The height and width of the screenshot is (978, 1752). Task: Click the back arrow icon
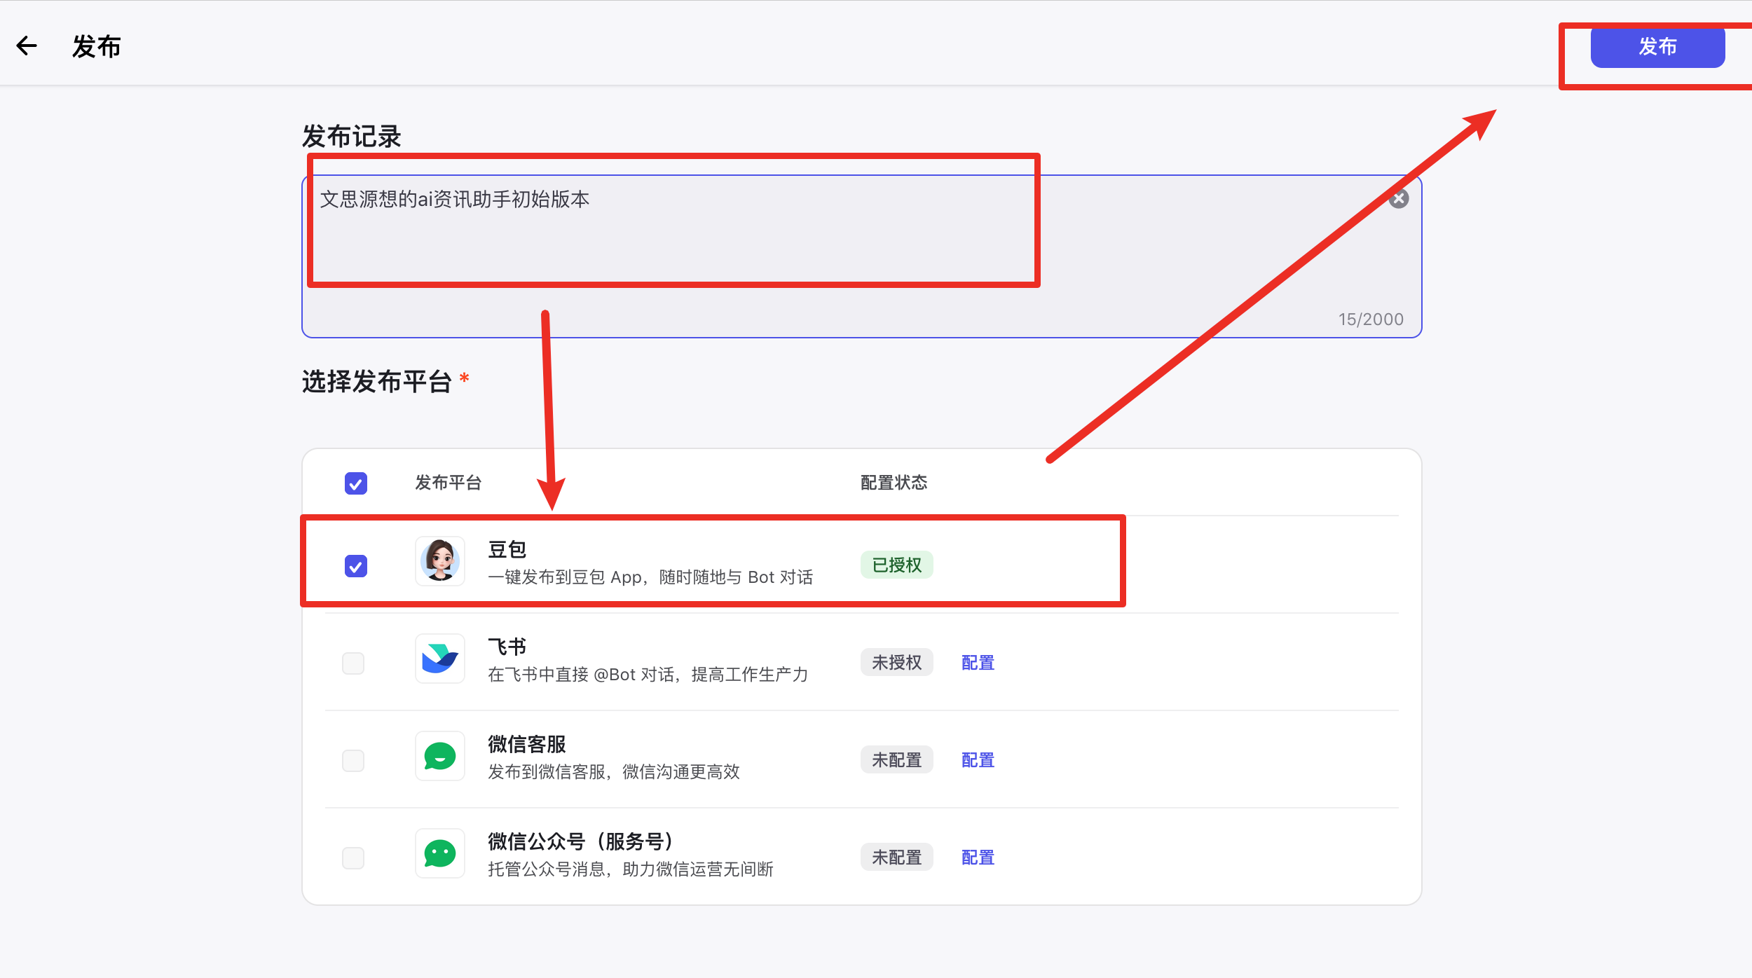point(27,46)
